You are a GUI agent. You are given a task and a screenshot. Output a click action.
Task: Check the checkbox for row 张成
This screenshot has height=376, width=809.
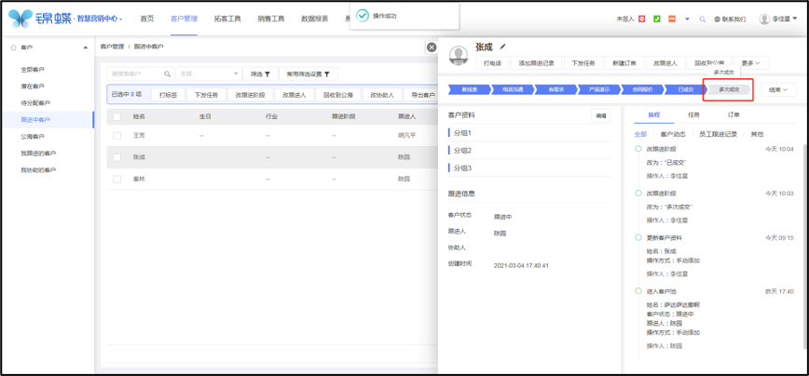[117, 157]
